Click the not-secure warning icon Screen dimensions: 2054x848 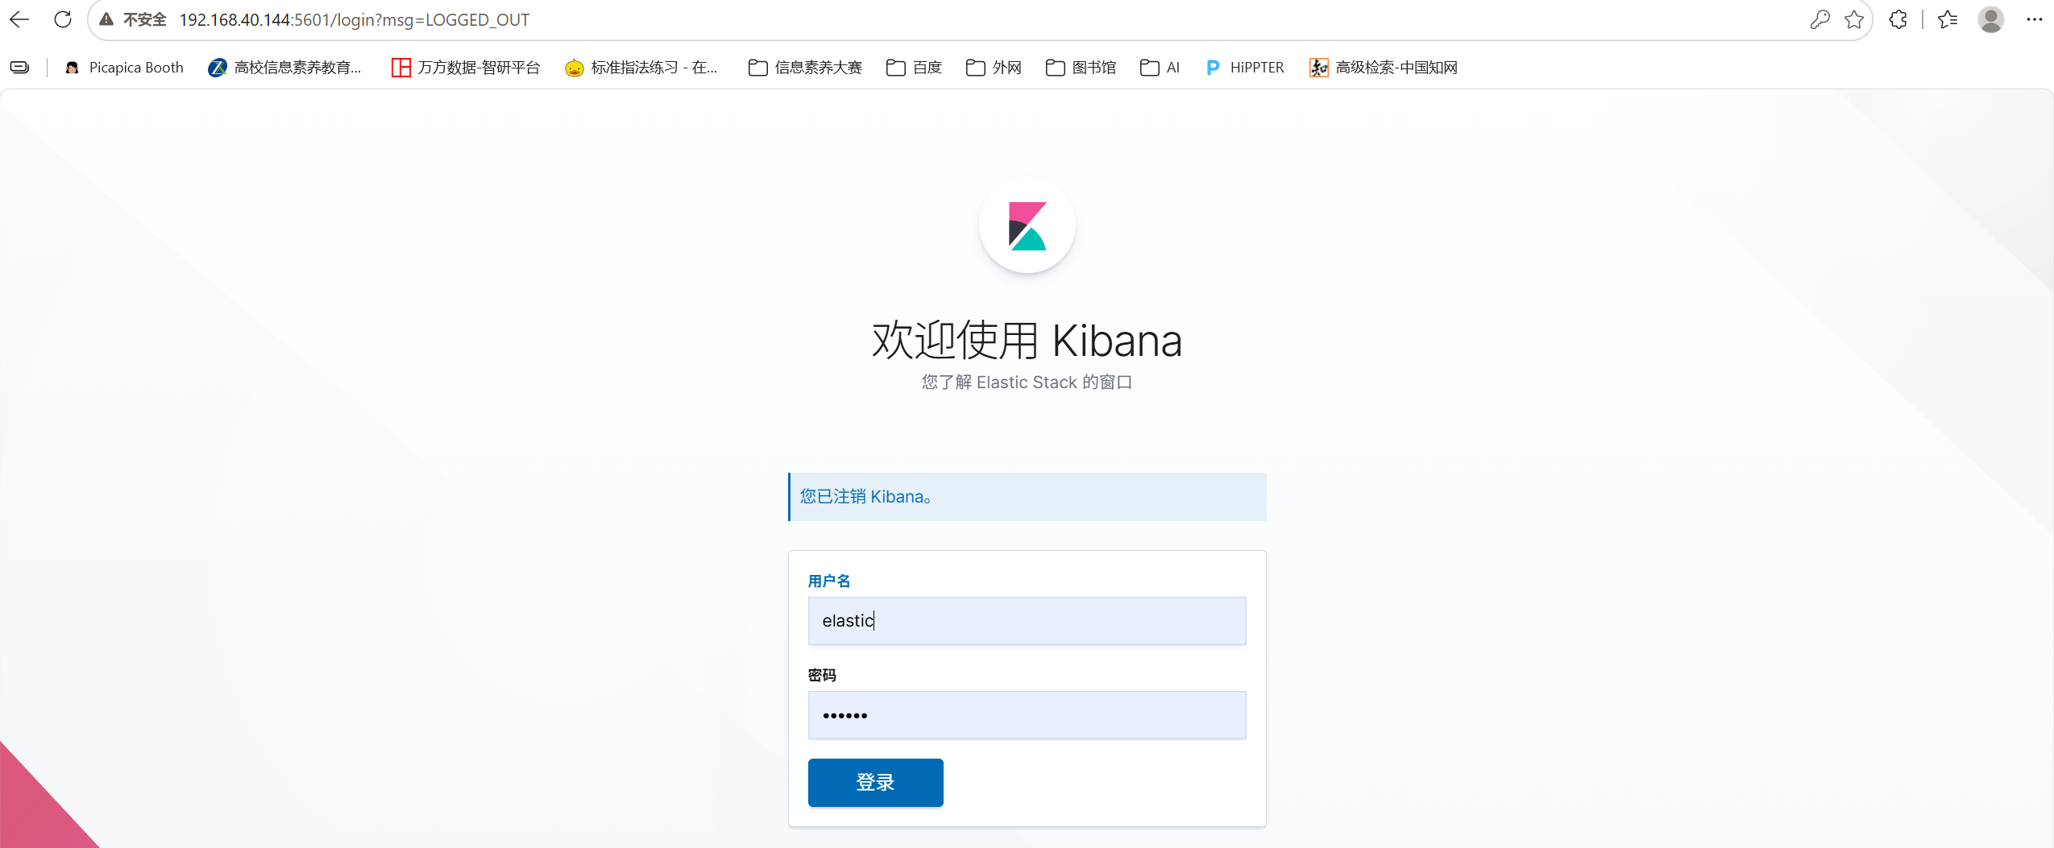pyautogui.click(x=106, y=19)
